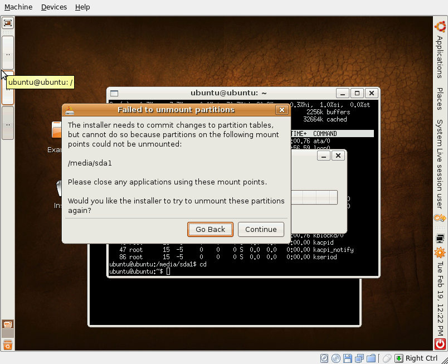
Task: Click the orange update notifier icon
Action: pyautogui.click(x=440, y=253)
